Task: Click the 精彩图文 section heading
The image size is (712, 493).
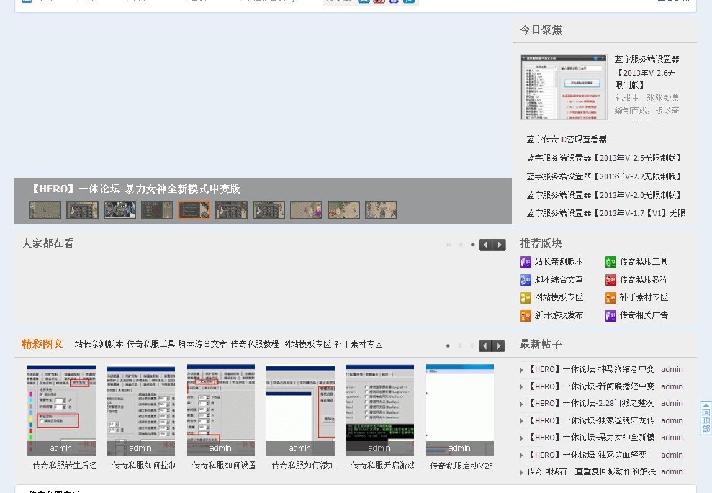Action: pyautogui.click(x=42, y=345)
